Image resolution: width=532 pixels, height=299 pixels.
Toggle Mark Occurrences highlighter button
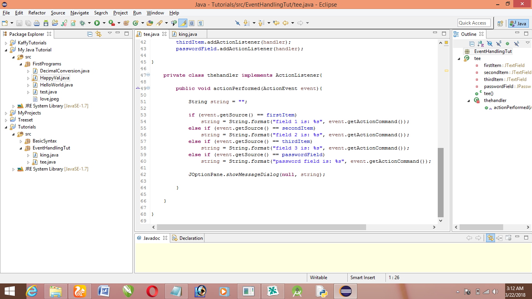(183, 23)
